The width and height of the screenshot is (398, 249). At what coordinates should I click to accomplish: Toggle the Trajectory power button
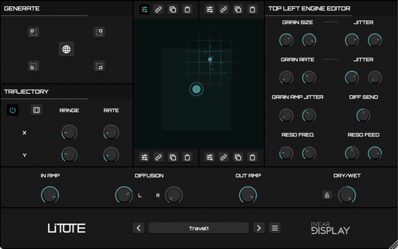[x=13, y=110]
